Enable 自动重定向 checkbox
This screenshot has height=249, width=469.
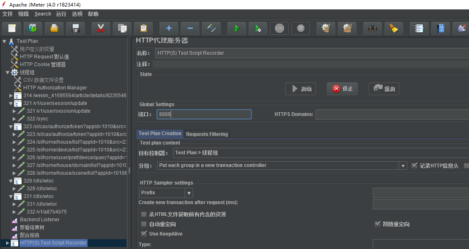coord(144,224)
